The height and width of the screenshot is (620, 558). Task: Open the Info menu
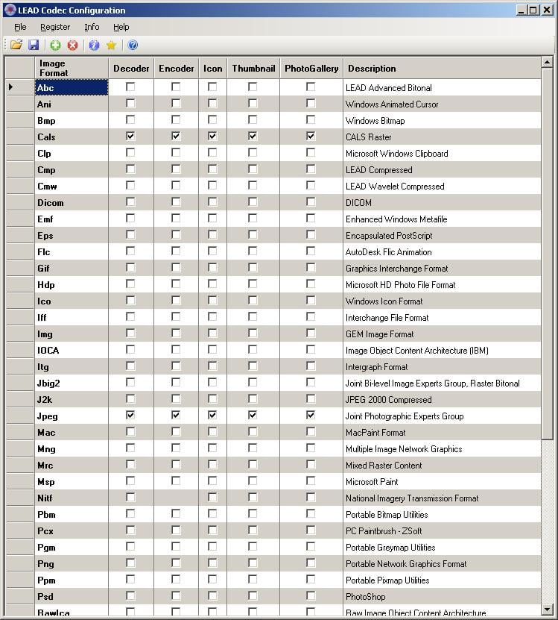92,27
